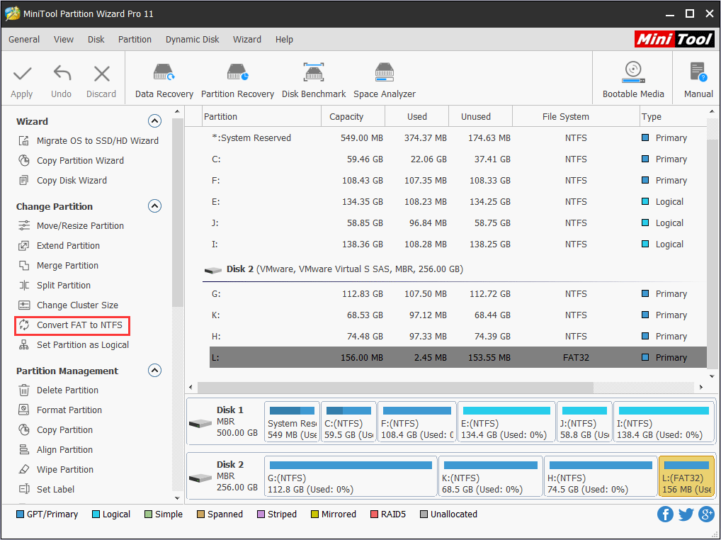The width and height of the screenshot is (721, 540).
Task: Click the Apply checkmark icon
Action: coord(22,74)
